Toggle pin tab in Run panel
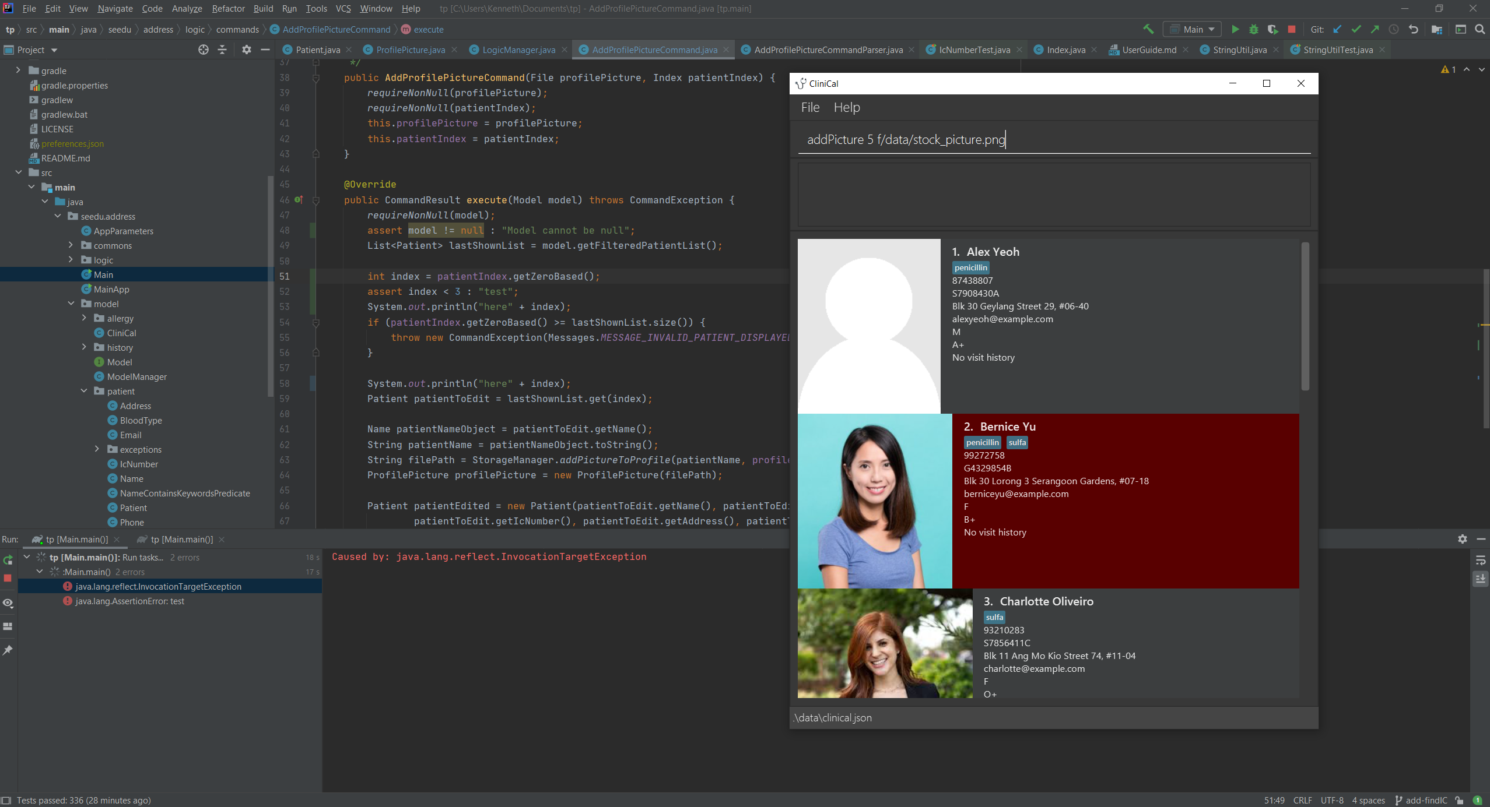The height and width of the screenshot is (807, 1490). click(x=8, y=650)
